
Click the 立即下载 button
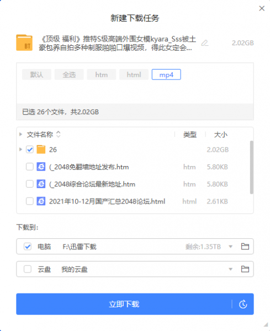[x=124, y=304]
